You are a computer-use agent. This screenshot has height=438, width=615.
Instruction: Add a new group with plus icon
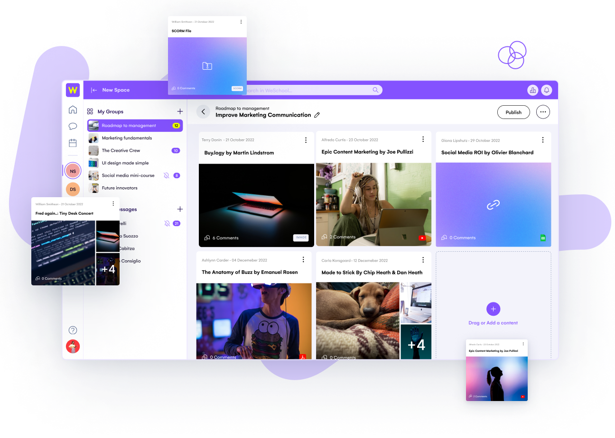click(x=180, y=111)
